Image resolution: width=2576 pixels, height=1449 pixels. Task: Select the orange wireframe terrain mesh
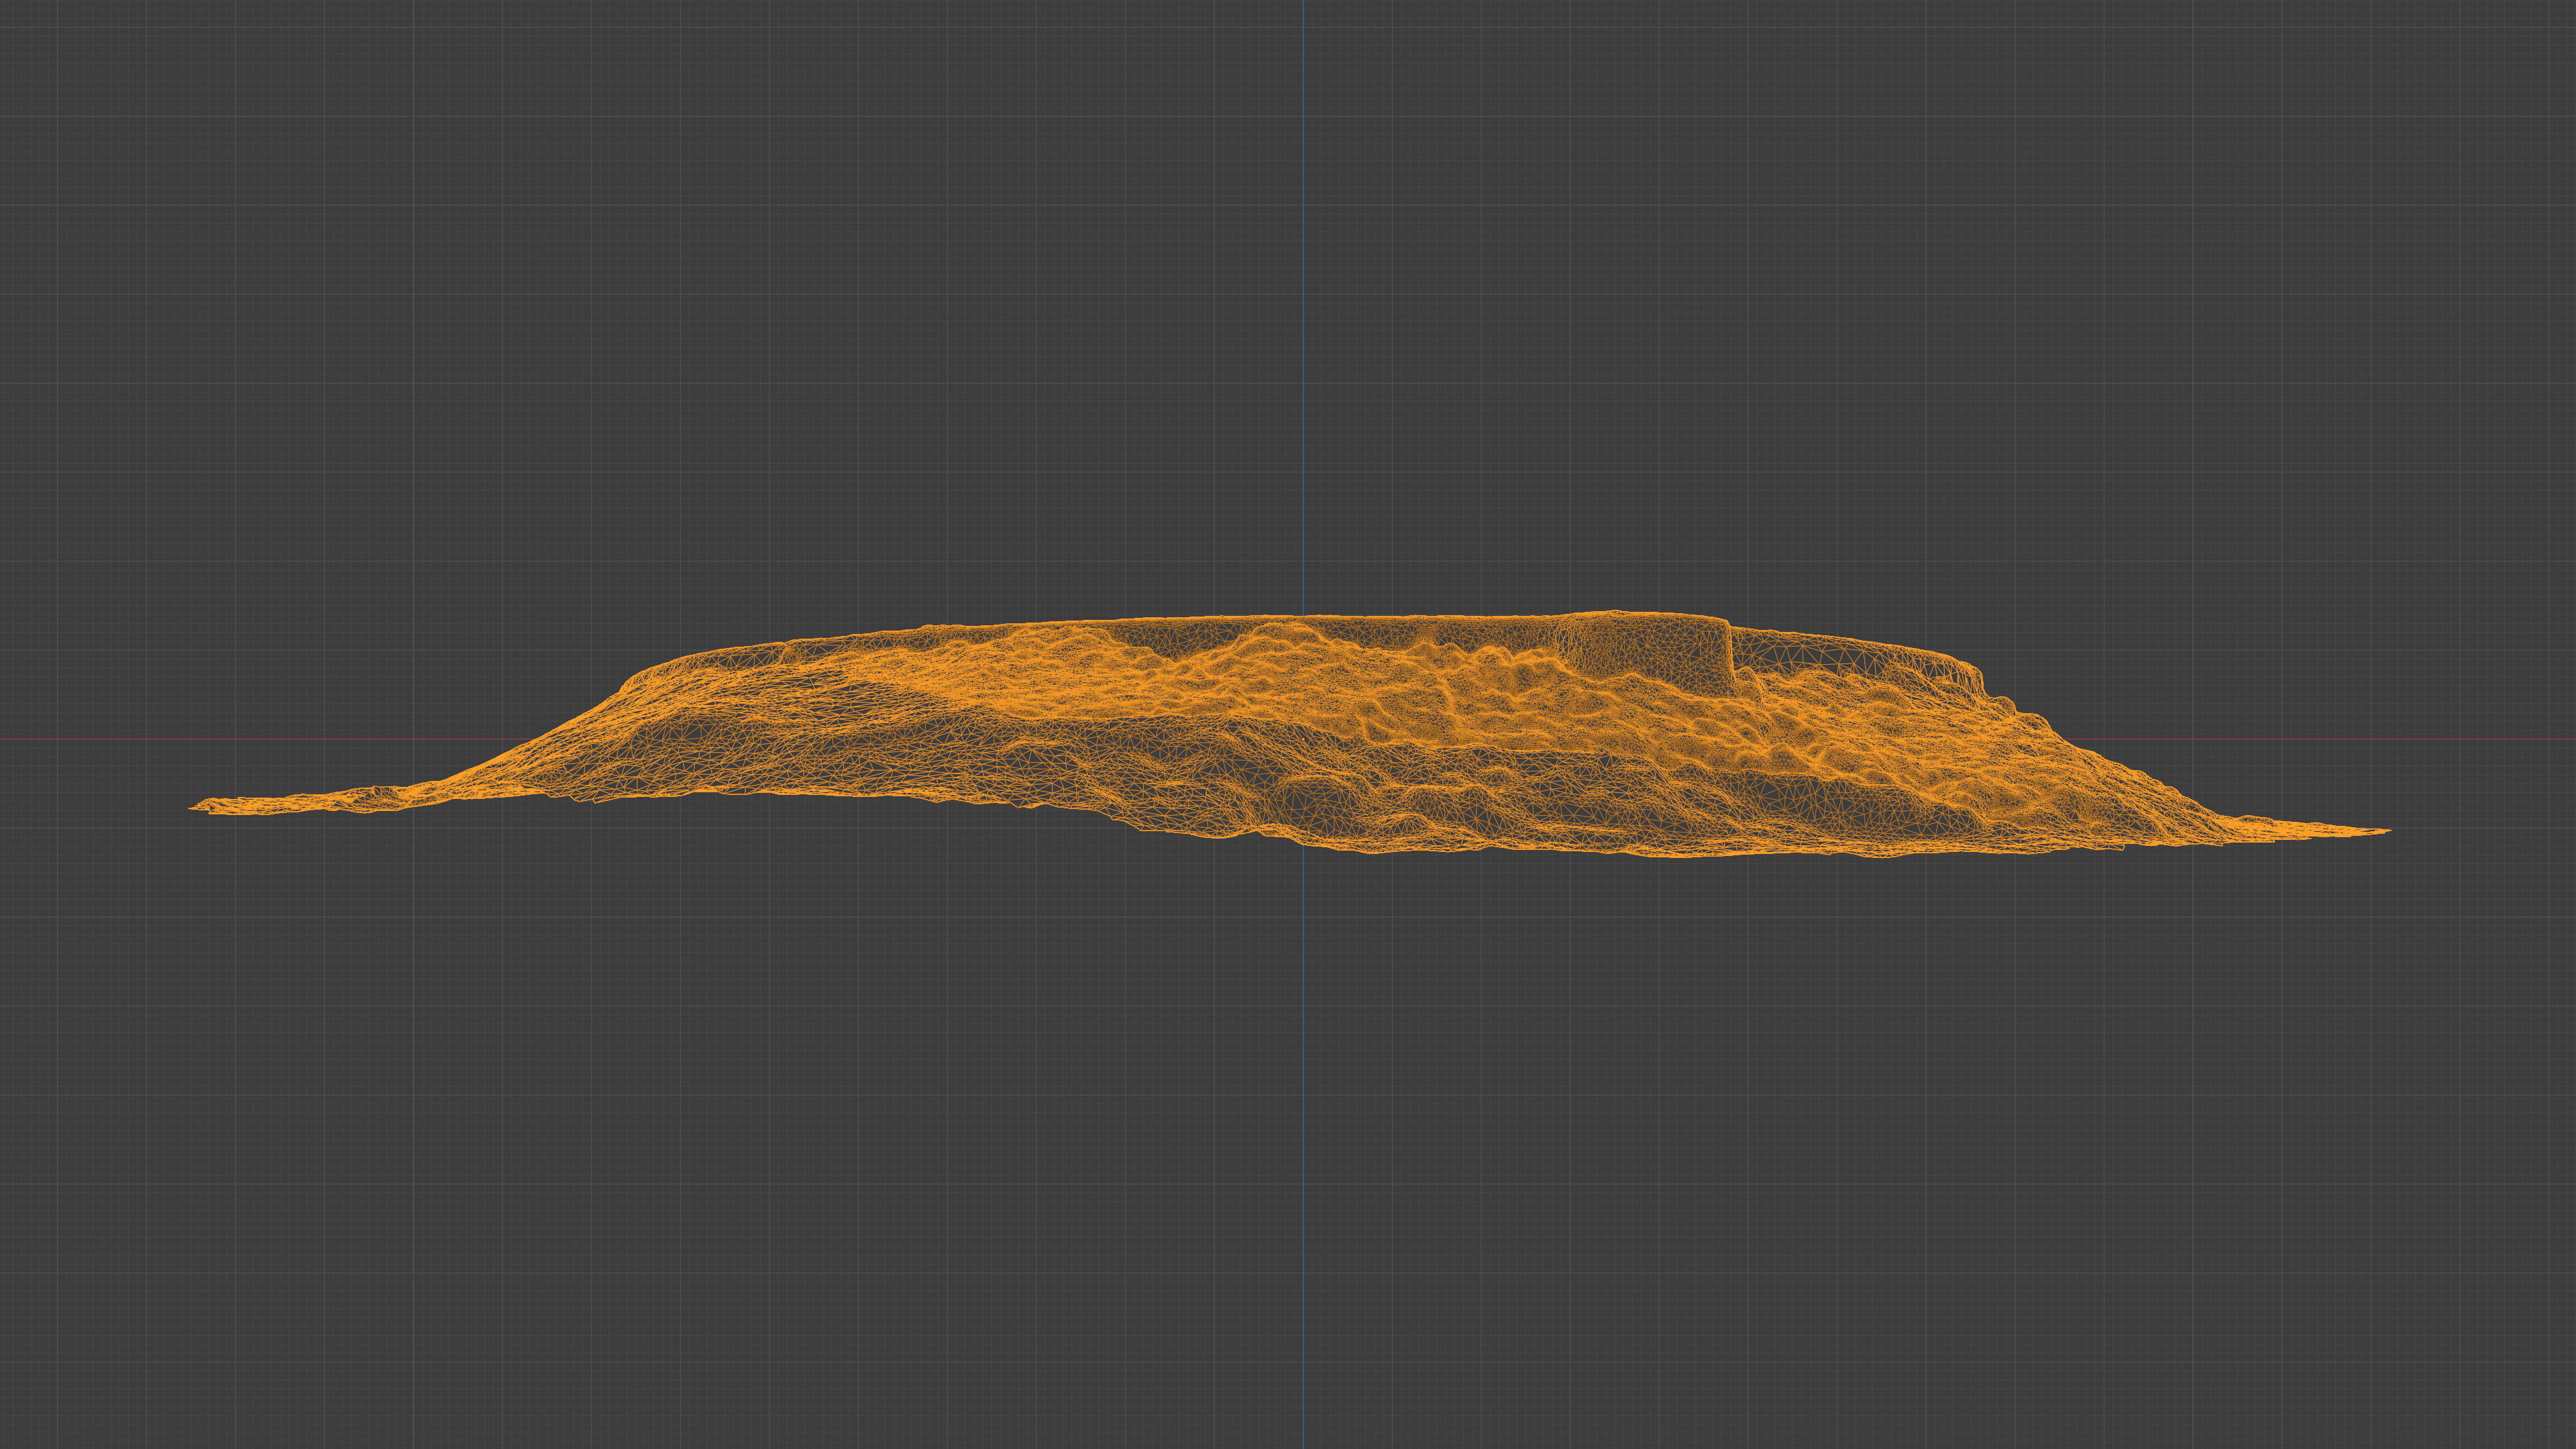coord(1290,735)
